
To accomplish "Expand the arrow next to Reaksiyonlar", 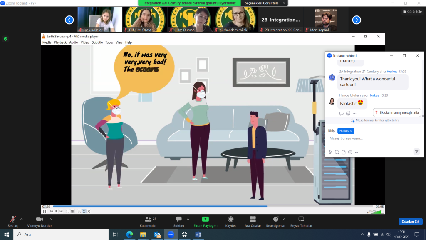I will tap(284, 218).
